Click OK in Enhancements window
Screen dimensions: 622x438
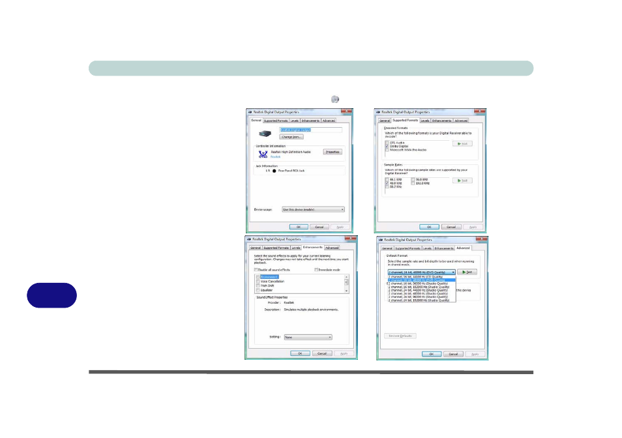click(x=301, y=353)
